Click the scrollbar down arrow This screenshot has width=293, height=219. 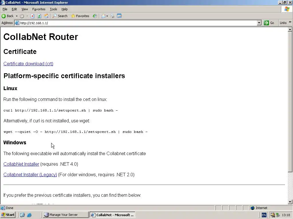coord(290,202)
